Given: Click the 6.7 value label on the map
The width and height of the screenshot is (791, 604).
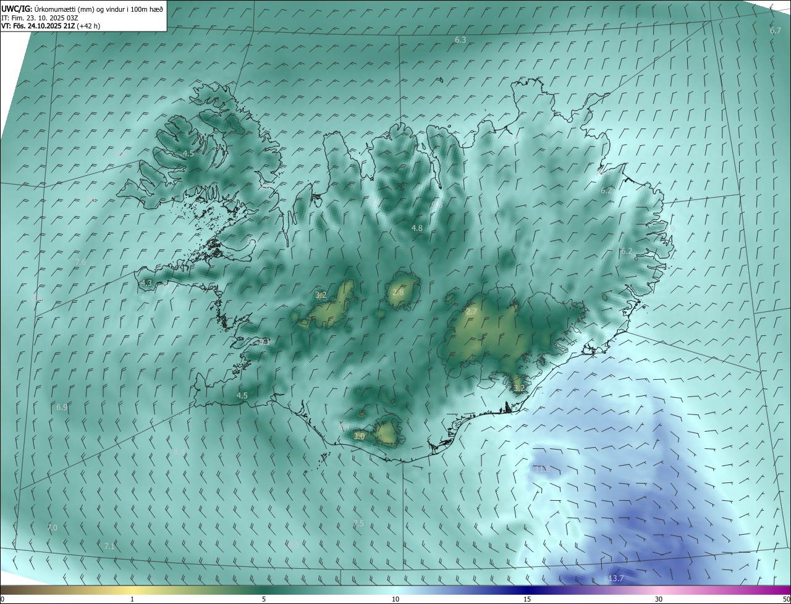Looking at the screenshot, I should [x=776, y=31].
